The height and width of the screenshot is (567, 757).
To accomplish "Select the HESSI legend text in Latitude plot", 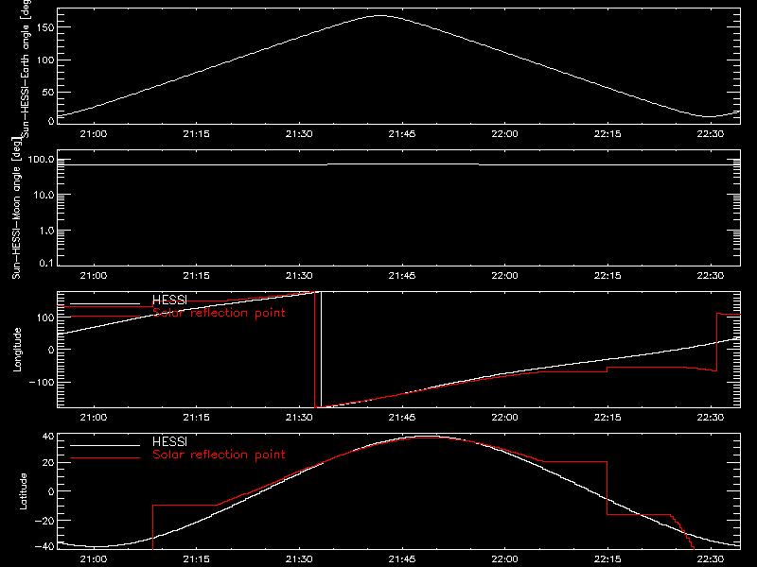I will (x=169, y=441).
